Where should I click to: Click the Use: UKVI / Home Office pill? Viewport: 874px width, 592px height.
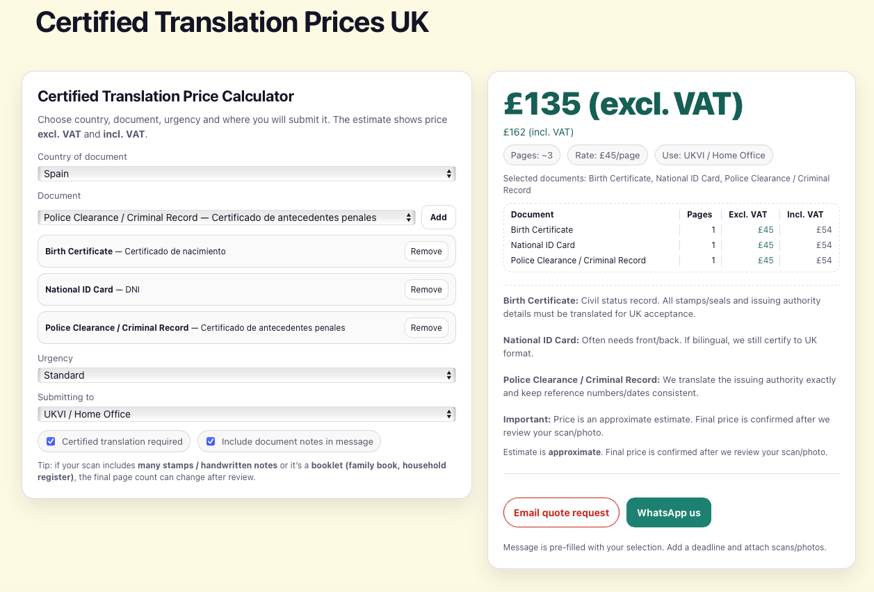[713, 156]
